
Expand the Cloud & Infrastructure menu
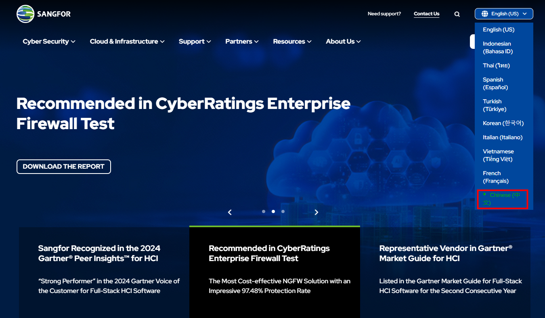coord(127,41)
